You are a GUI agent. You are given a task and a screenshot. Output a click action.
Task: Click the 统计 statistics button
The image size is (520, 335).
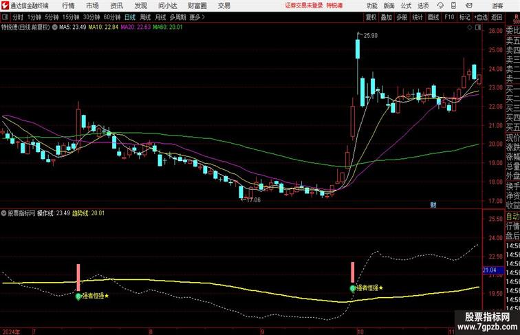pos(418,17)
